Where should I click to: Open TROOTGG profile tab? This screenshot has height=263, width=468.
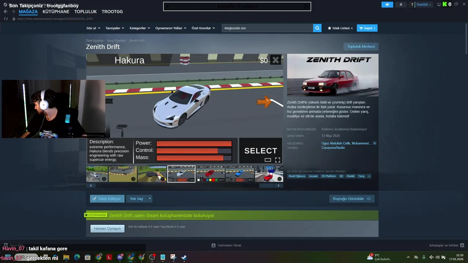[x=112, y=12]
